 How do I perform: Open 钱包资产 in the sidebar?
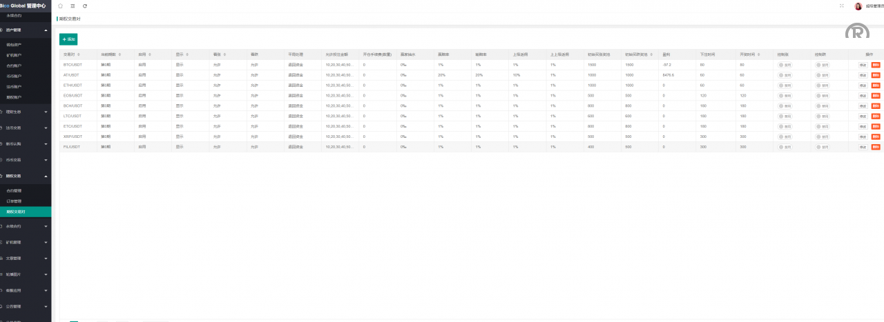[x=14, y=44]
